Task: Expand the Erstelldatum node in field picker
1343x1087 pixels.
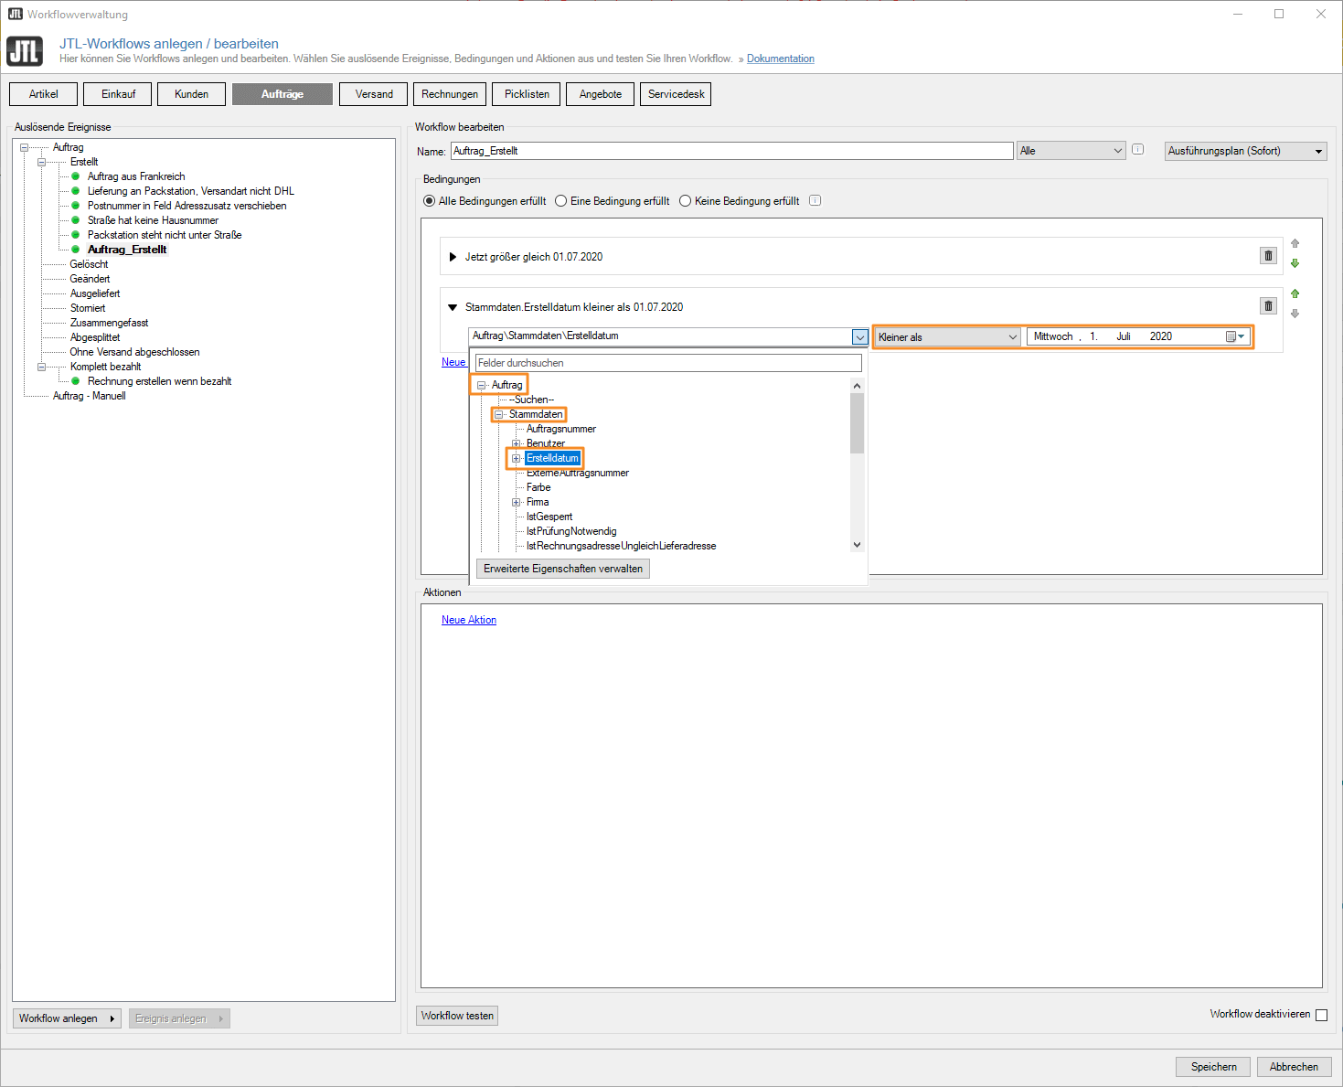Action: [517, 458]
